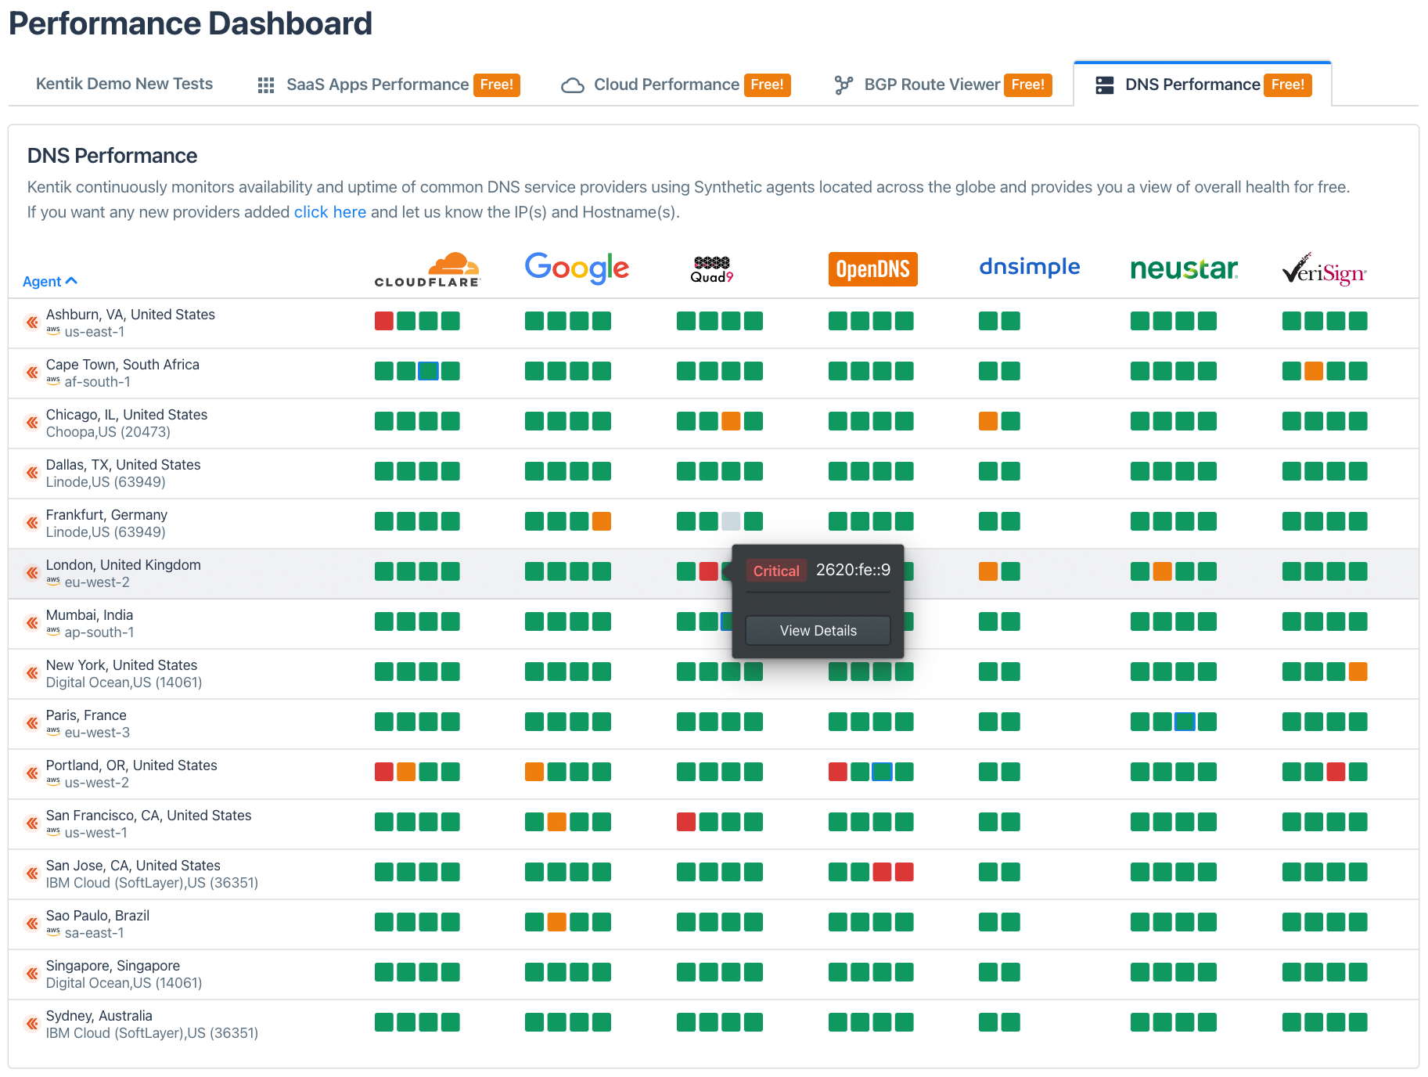This screenshot has height=1077, width=1428.
Task: Open the OpenDNS provider logo
Action: click(872, 268)
